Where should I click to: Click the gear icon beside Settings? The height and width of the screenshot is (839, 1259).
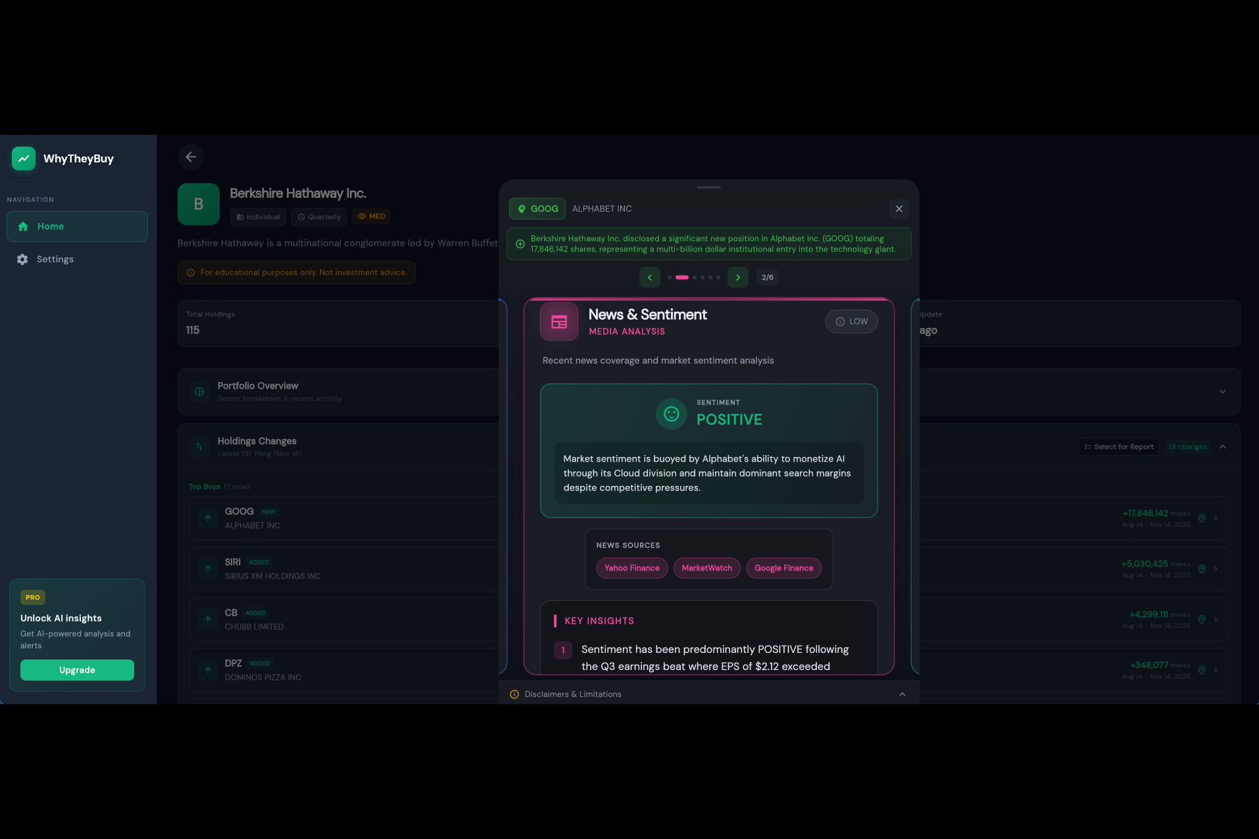coord(22,259)
